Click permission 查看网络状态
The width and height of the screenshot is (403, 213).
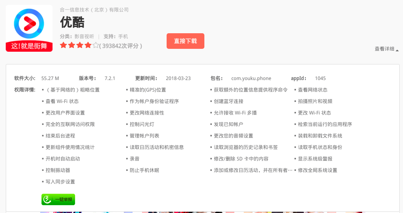point(313,90)
